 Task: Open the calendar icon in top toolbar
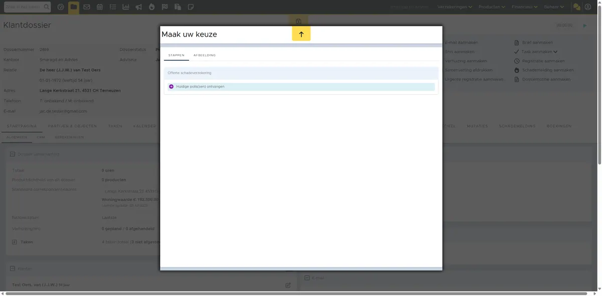tap(100, 7)
